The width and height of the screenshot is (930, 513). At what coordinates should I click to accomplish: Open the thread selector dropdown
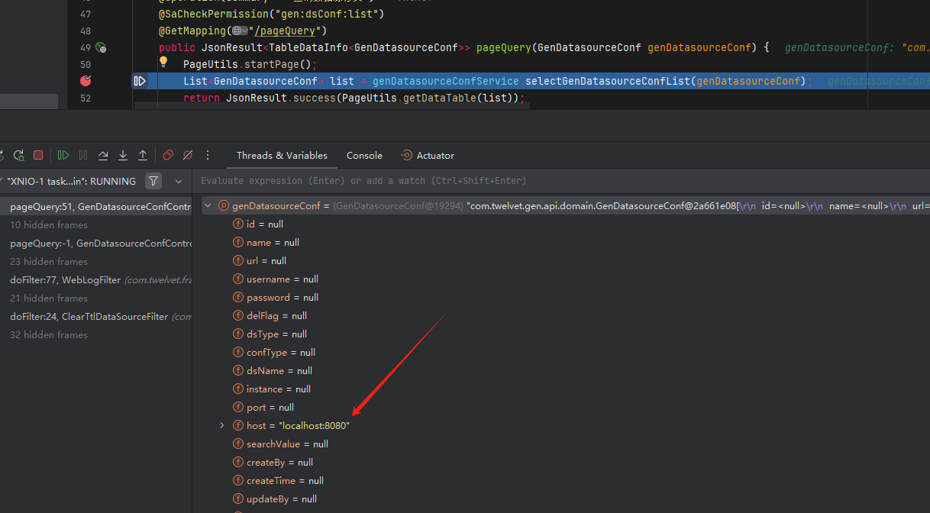pos(179,182)
